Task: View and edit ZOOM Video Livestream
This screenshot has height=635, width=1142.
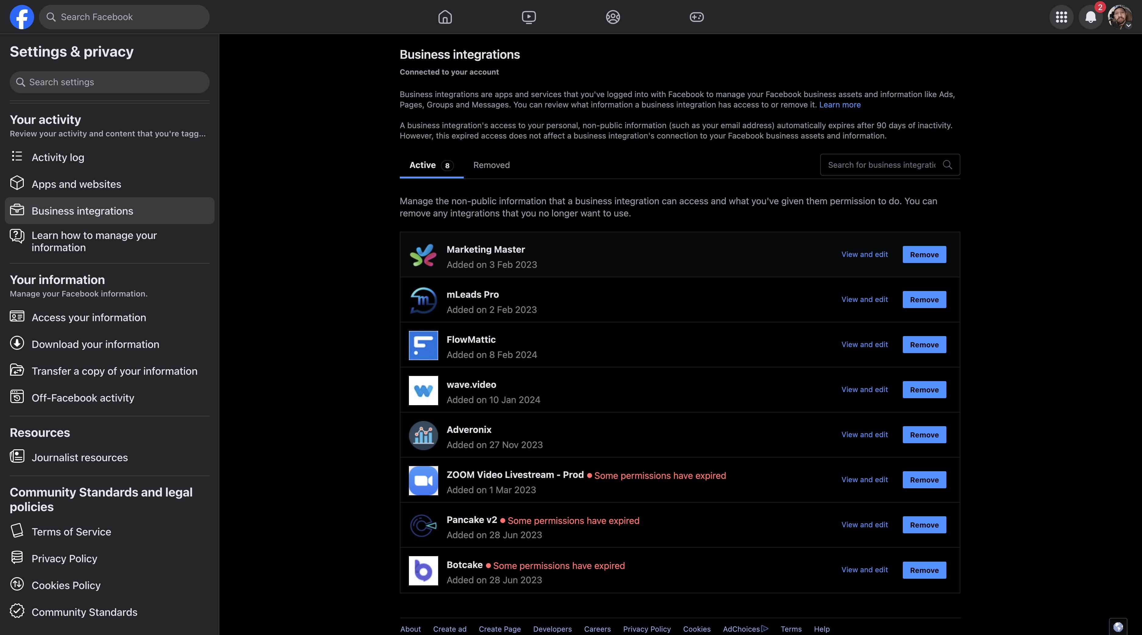Action: [x=864, y=479]
